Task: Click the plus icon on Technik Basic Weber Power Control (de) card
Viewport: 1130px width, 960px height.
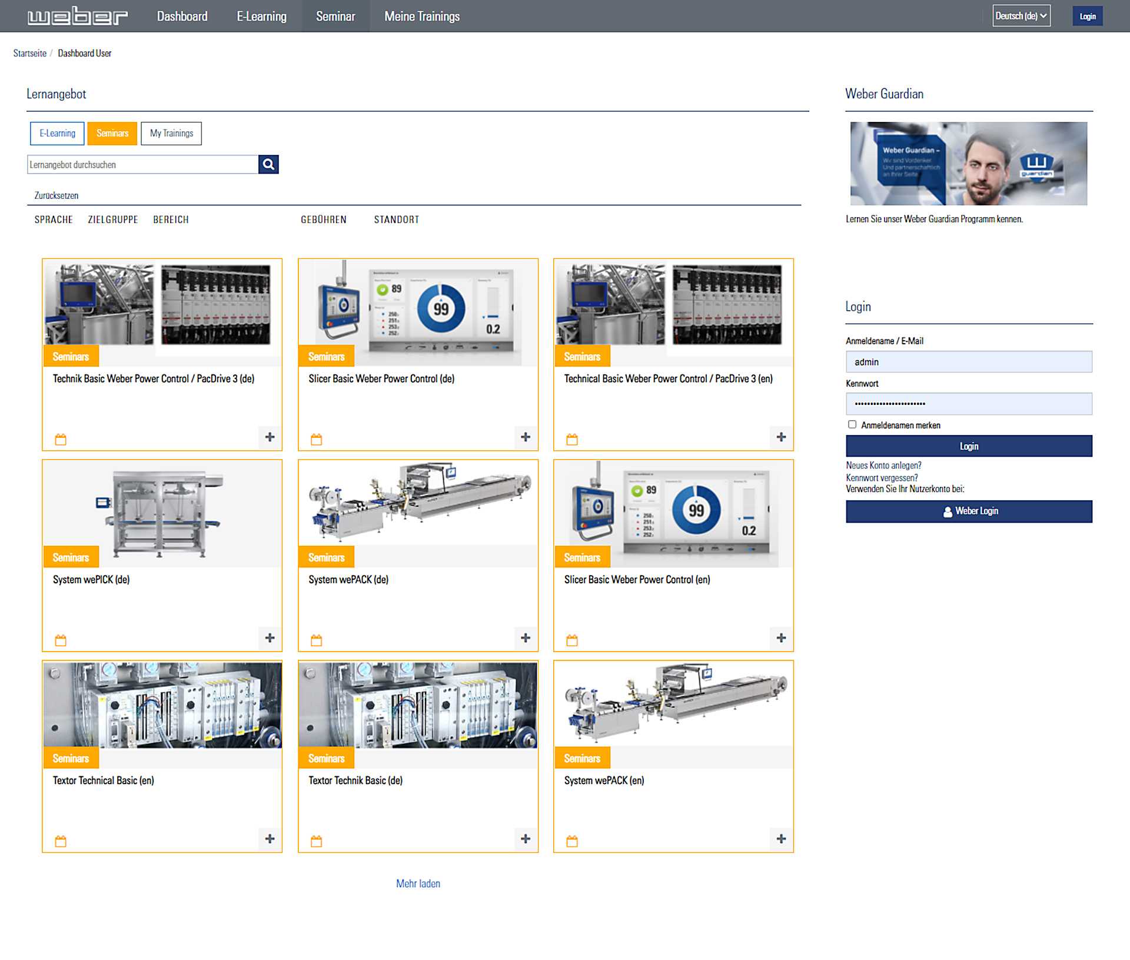Action: point(270,437)
